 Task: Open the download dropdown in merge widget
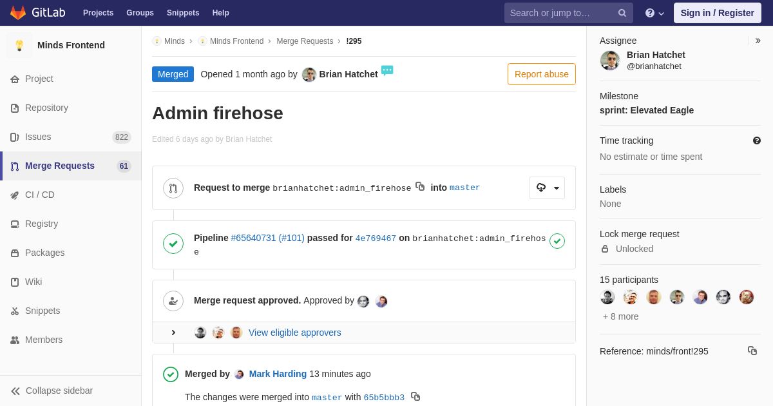coord(547,188)
